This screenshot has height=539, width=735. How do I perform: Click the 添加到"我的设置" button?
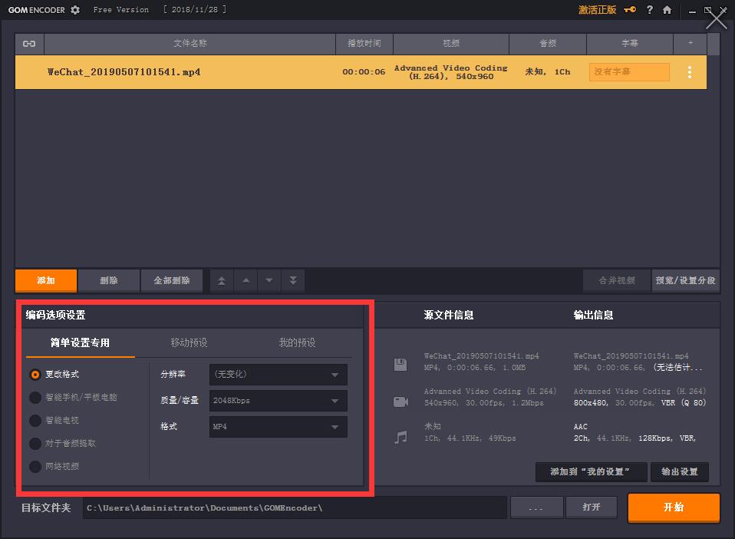[x=590, y=472]
